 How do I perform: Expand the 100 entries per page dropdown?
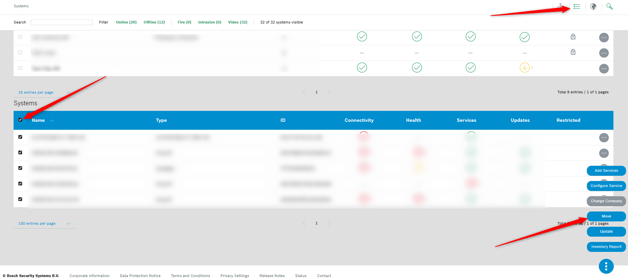(44, 224)
